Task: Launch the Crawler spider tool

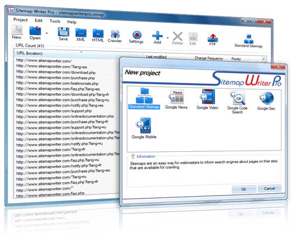Action: tap(114, 36)
